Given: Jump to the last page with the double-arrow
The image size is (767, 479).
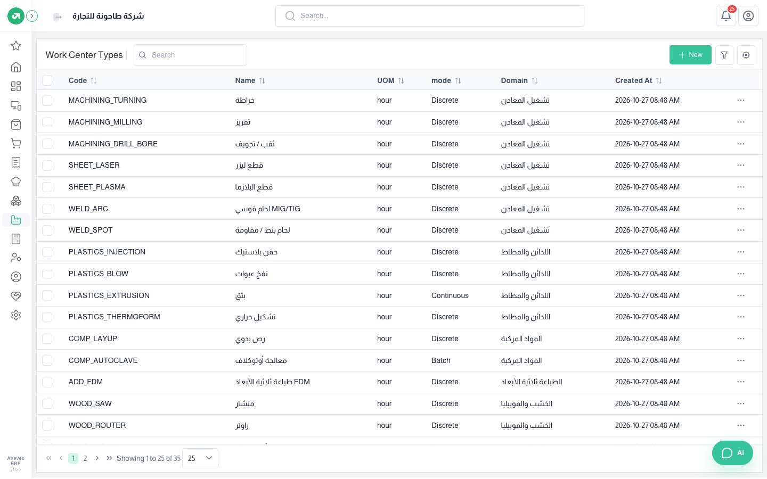Looking at the screenshot, I should (109, 458).
